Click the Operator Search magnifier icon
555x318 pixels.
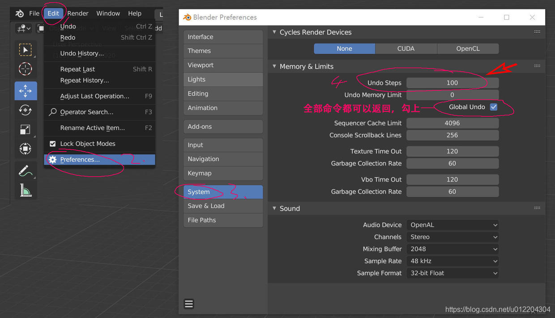pyautogui.click(x=53, y=112)
